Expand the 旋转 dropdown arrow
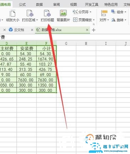This screenshot has height=154, width=130. coord(125,20)
